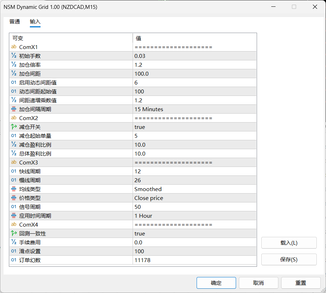Click the 保存(S) button
This screenshot has height=293, width=326.
coord(289,259)
